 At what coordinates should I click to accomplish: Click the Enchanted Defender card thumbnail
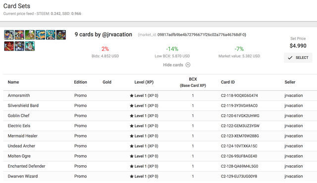coord(19,46)
